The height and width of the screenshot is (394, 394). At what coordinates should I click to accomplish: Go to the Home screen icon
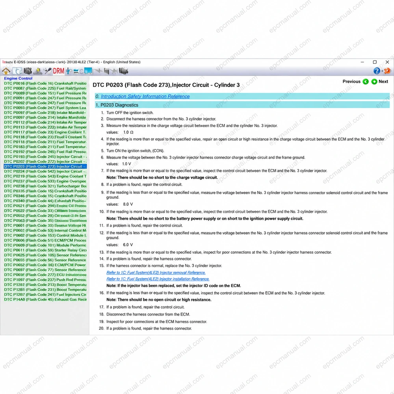pyautogui.click(x=6, y=71)
